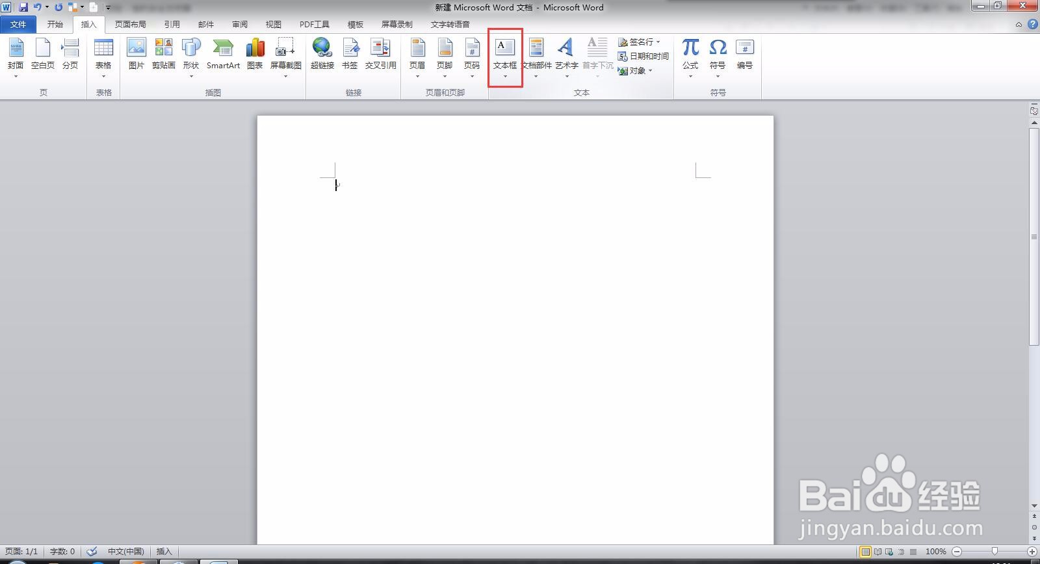Open the Footer (页脚) gallery
The image size is (1040, 564).
click(445, 57)
